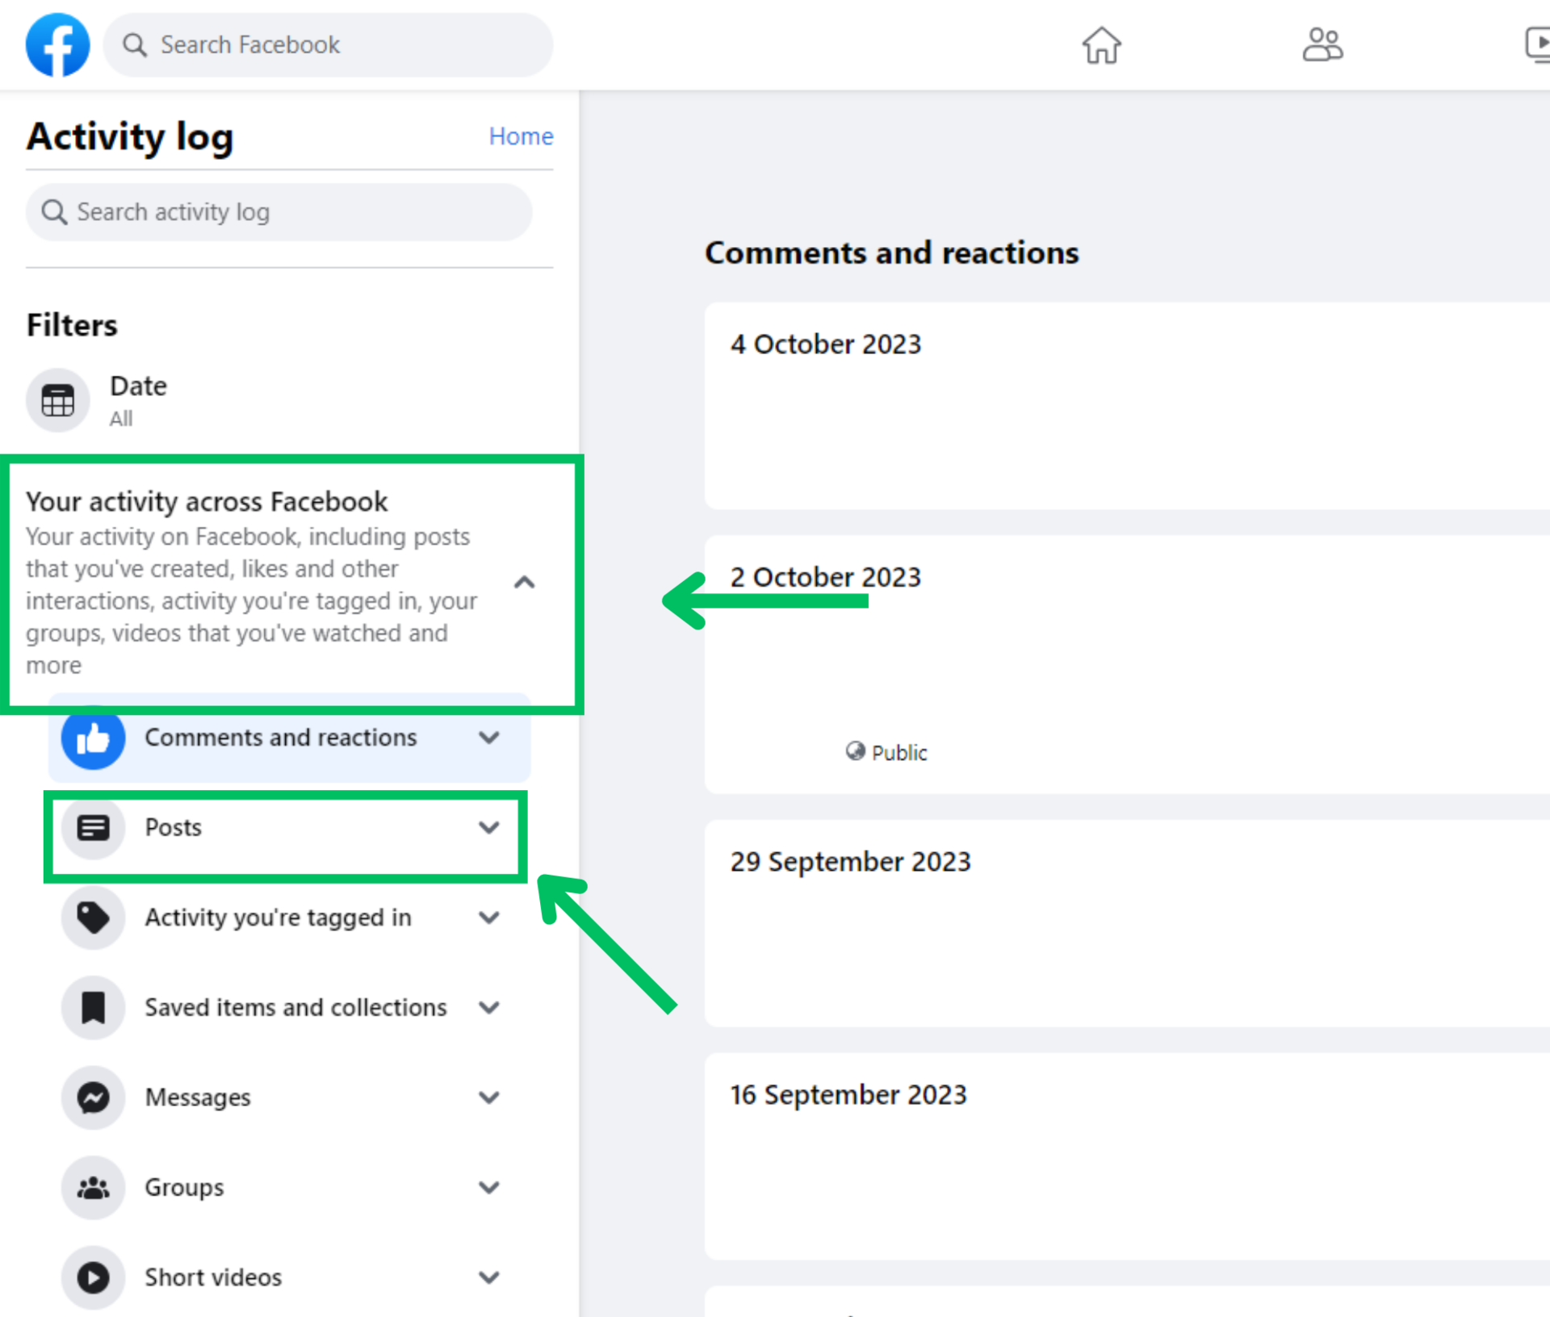The width and height of the screenshot is (1550, 1317).
Task: Click the Date calendar filter icon
Action: [x=57, y=400]
